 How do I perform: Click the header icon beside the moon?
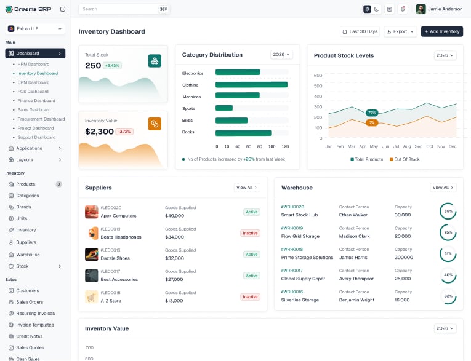[x=390, y=9]
